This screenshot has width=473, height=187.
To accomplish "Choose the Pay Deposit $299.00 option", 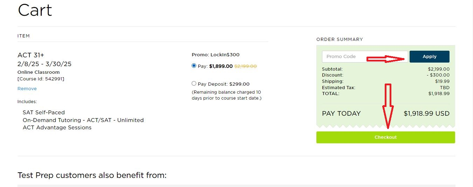I will (x=194, y=84).
